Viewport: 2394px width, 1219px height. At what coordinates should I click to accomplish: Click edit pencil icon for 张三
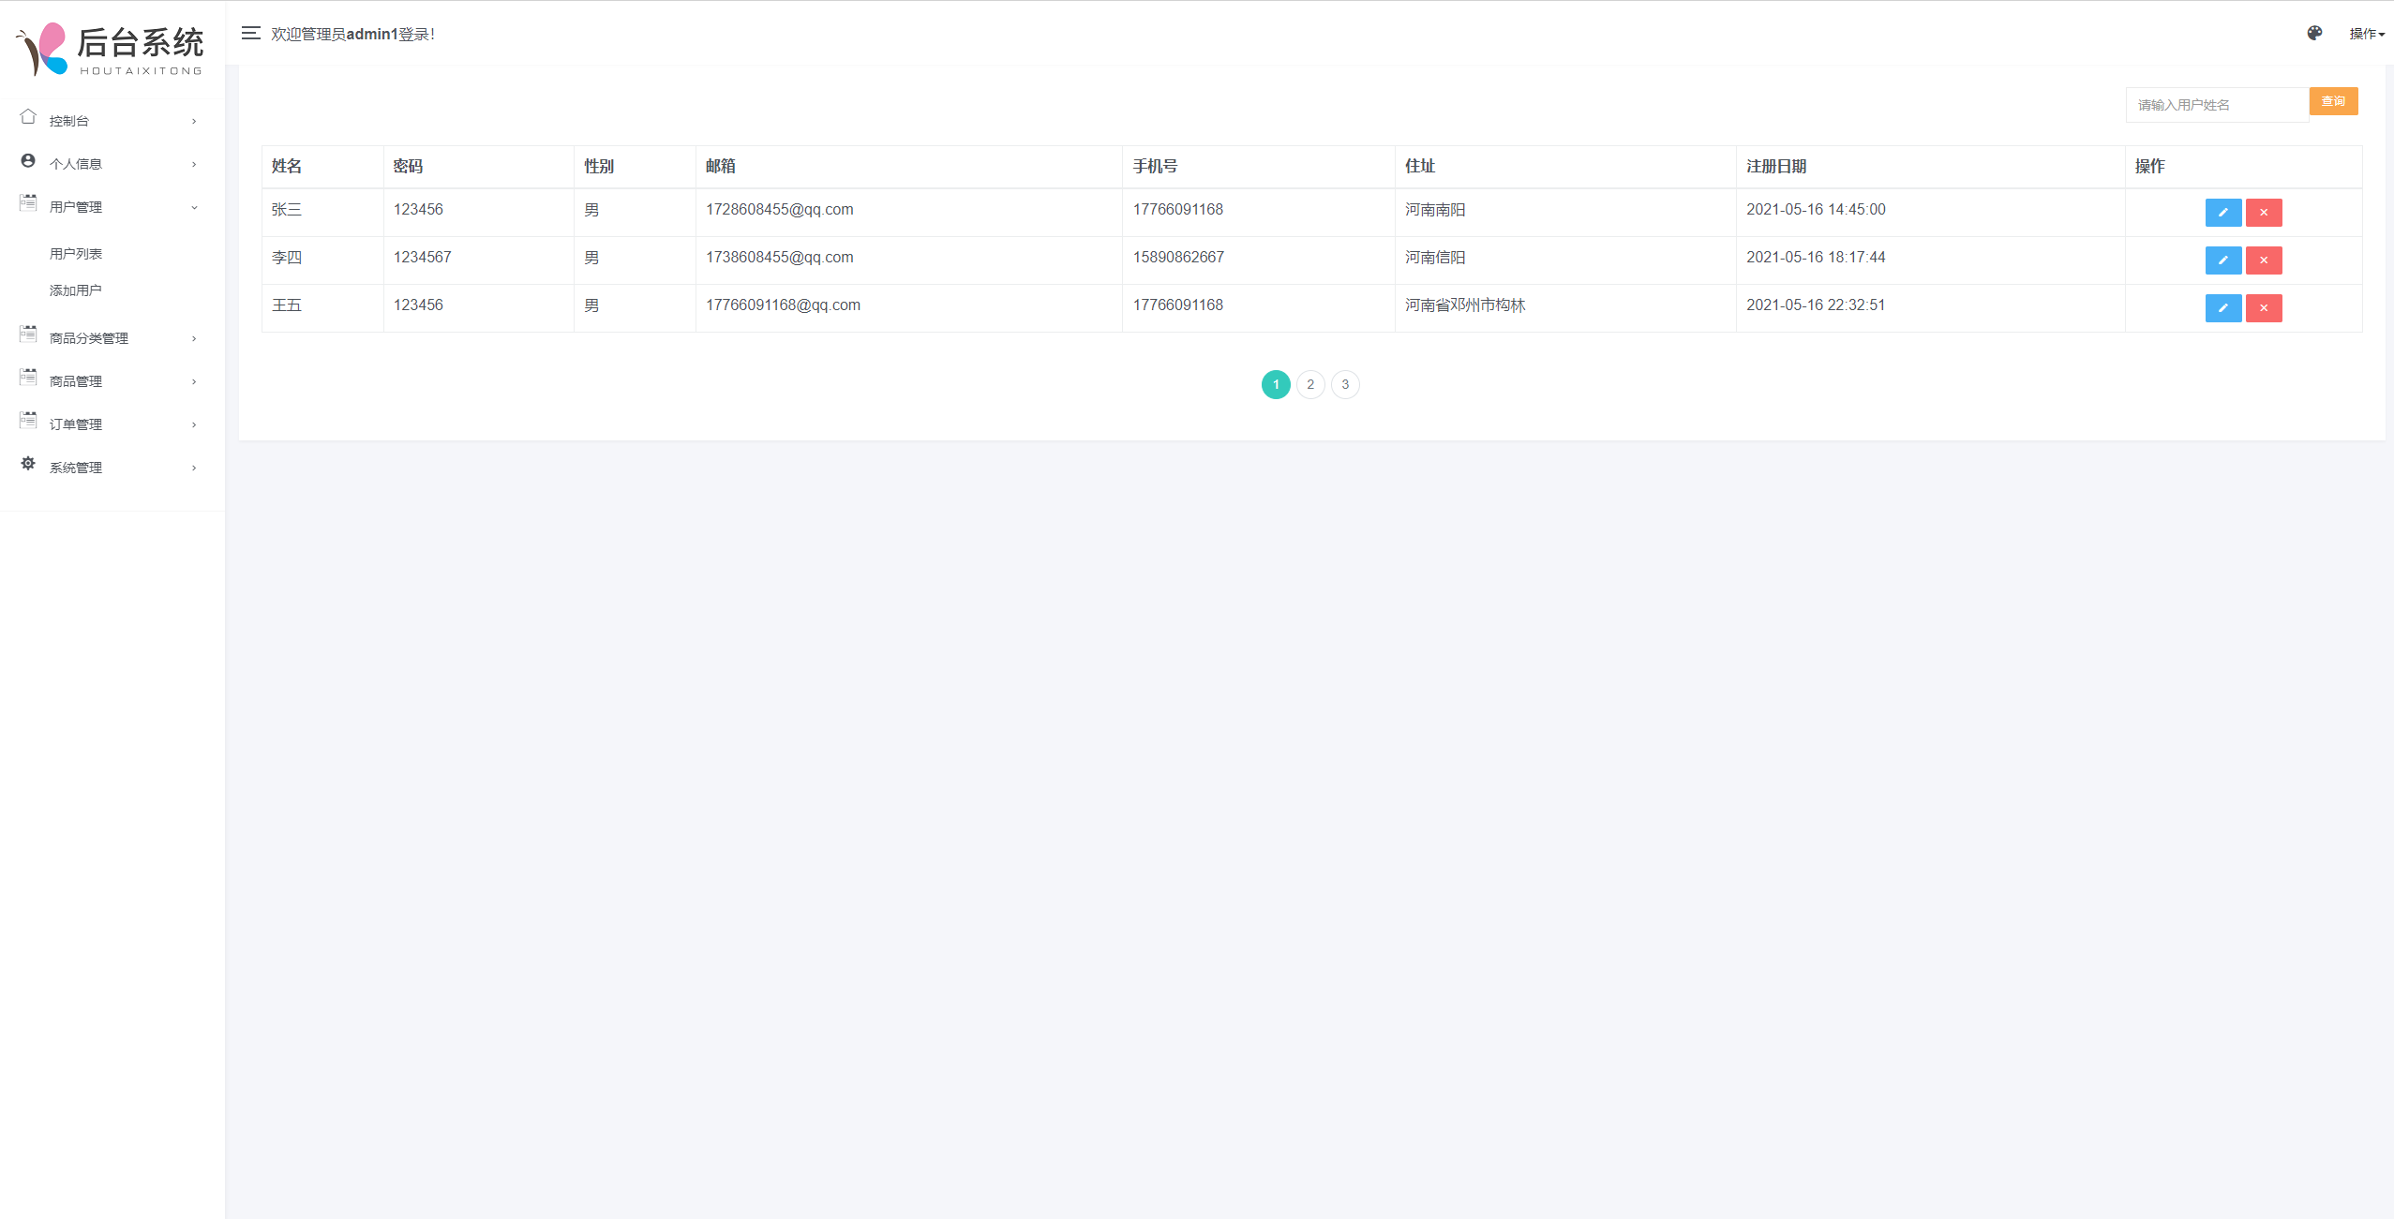(2222, 213)
